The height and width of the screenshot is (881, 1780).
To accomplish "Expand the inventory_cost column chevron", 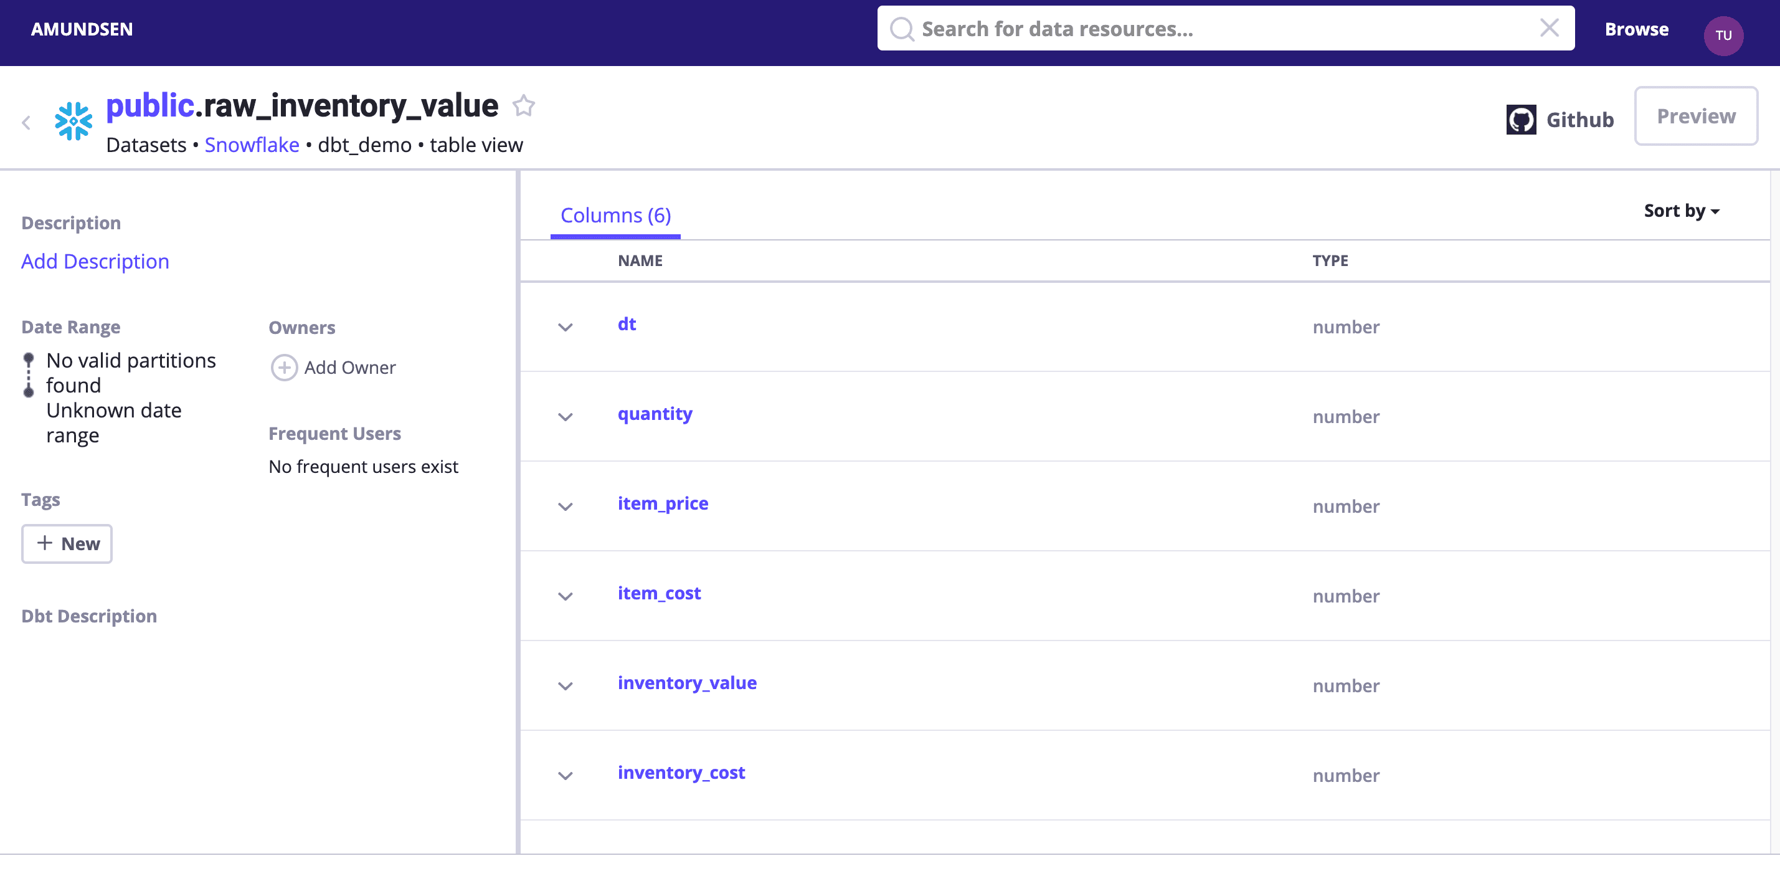I will tap(566, 776).
